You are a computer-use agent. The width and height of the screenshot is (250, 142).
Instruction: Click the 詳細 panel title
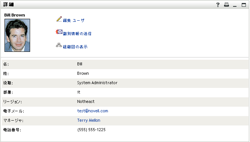(8, 5)
